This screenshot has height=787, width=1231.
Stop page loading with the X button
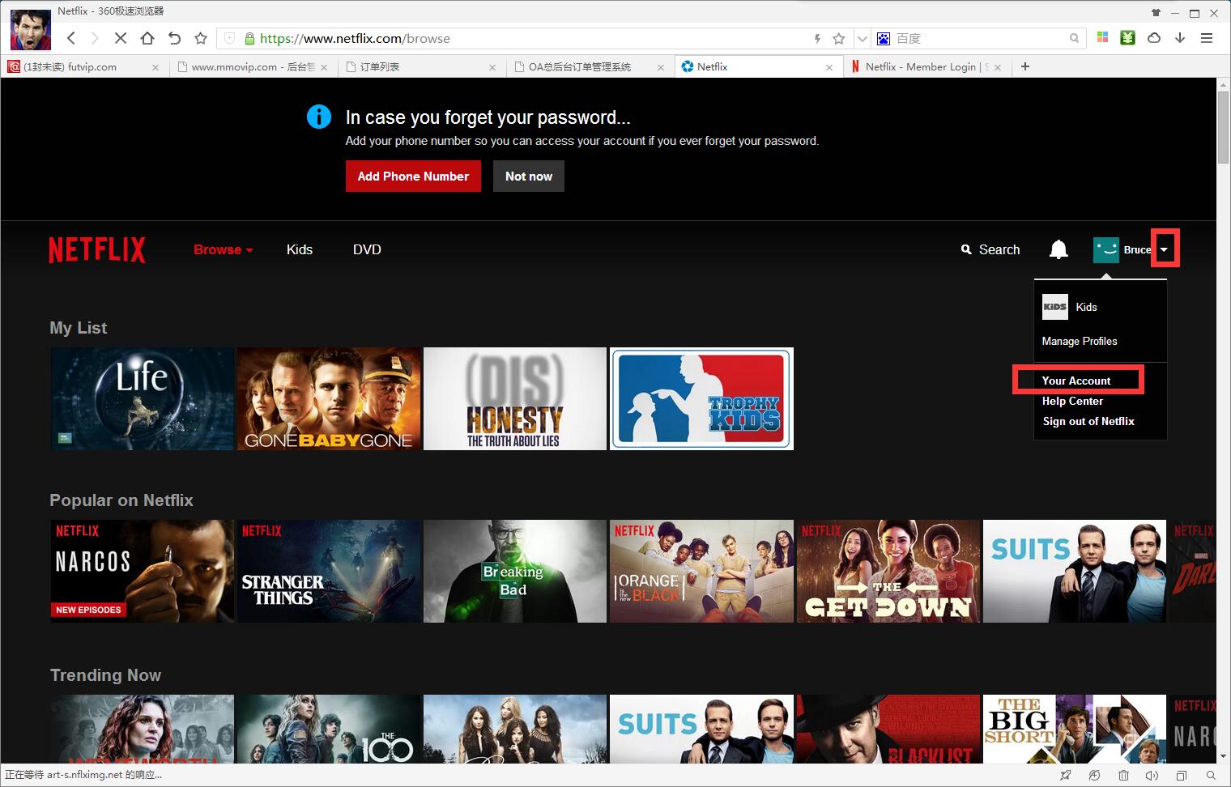121,38
